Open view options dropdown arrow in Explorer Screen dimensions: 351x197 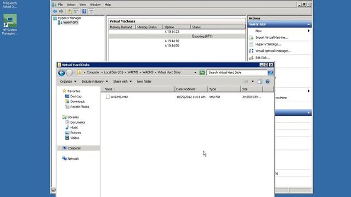coord(252,82)
